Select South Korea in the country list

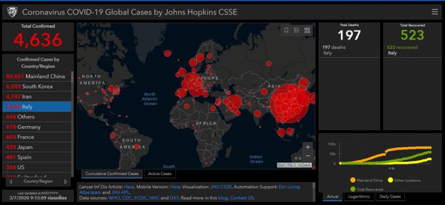pos(37,87)
